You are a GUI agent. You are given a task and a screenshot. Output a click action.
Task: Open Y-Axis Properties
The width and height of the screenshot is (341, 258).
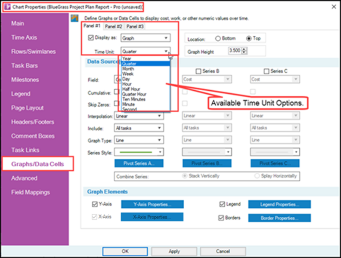[152, 204]
